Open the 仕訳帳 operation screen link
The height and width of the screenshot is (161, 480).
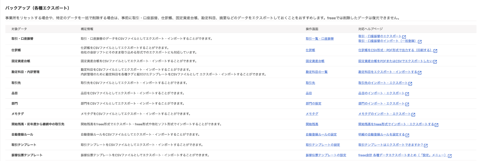click(x=310, y=50)
